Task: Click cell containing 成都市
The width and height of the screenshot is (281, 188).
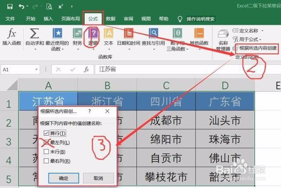Action: pyautogui.click(x=166, y=120)
